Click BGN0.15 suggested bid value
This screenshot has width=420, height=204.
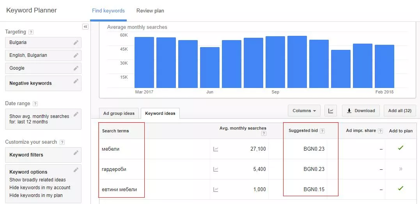(314, 190)
